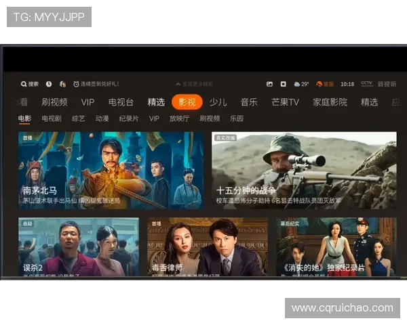Screen dimensions: 407x325
Task: Open 客服 customer service icon
Action: pos(325,84)
